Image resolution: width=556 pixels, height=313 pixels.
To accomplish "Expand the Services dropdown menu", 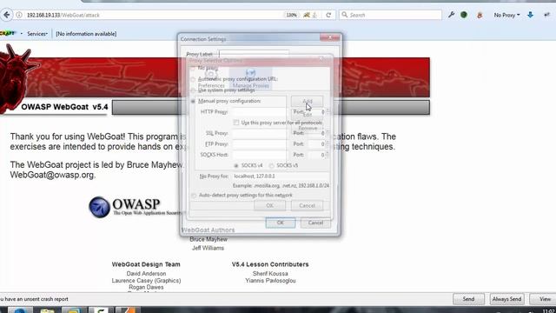I will click(x=37, y=34).
